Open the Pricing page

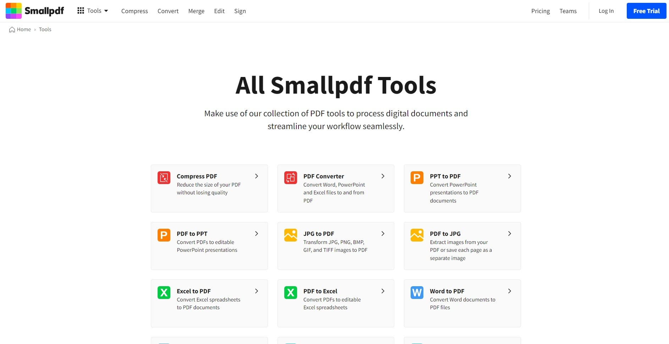pyautogui.click(x=540, y=11)
